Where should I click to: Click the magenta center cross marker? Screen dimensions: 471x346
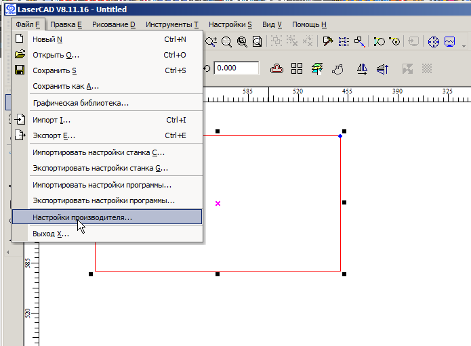(x=218, y=203)
